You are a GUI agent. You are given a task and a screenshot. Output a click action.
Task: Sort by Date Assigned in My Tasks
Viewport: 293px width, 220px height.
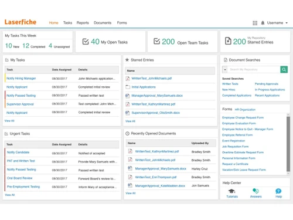62,70
